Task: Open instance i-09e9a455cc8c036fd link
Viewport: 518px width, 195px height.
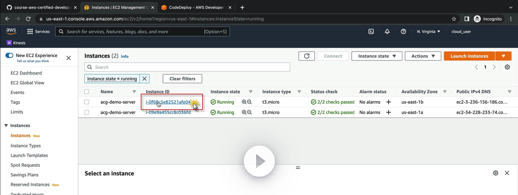Action: [168, 112]
